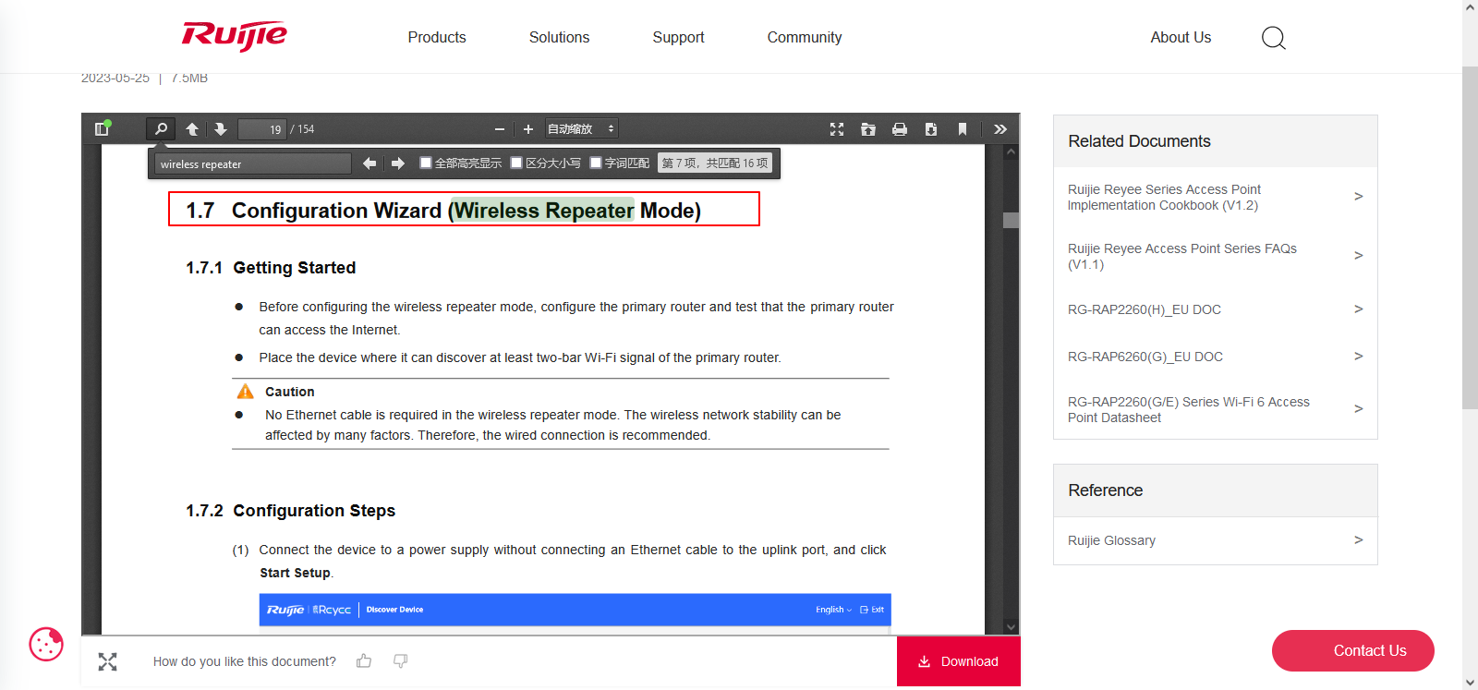Toggle match case checkbox
The height and width of the screenshot is (690, 1478).
[516, 163]
